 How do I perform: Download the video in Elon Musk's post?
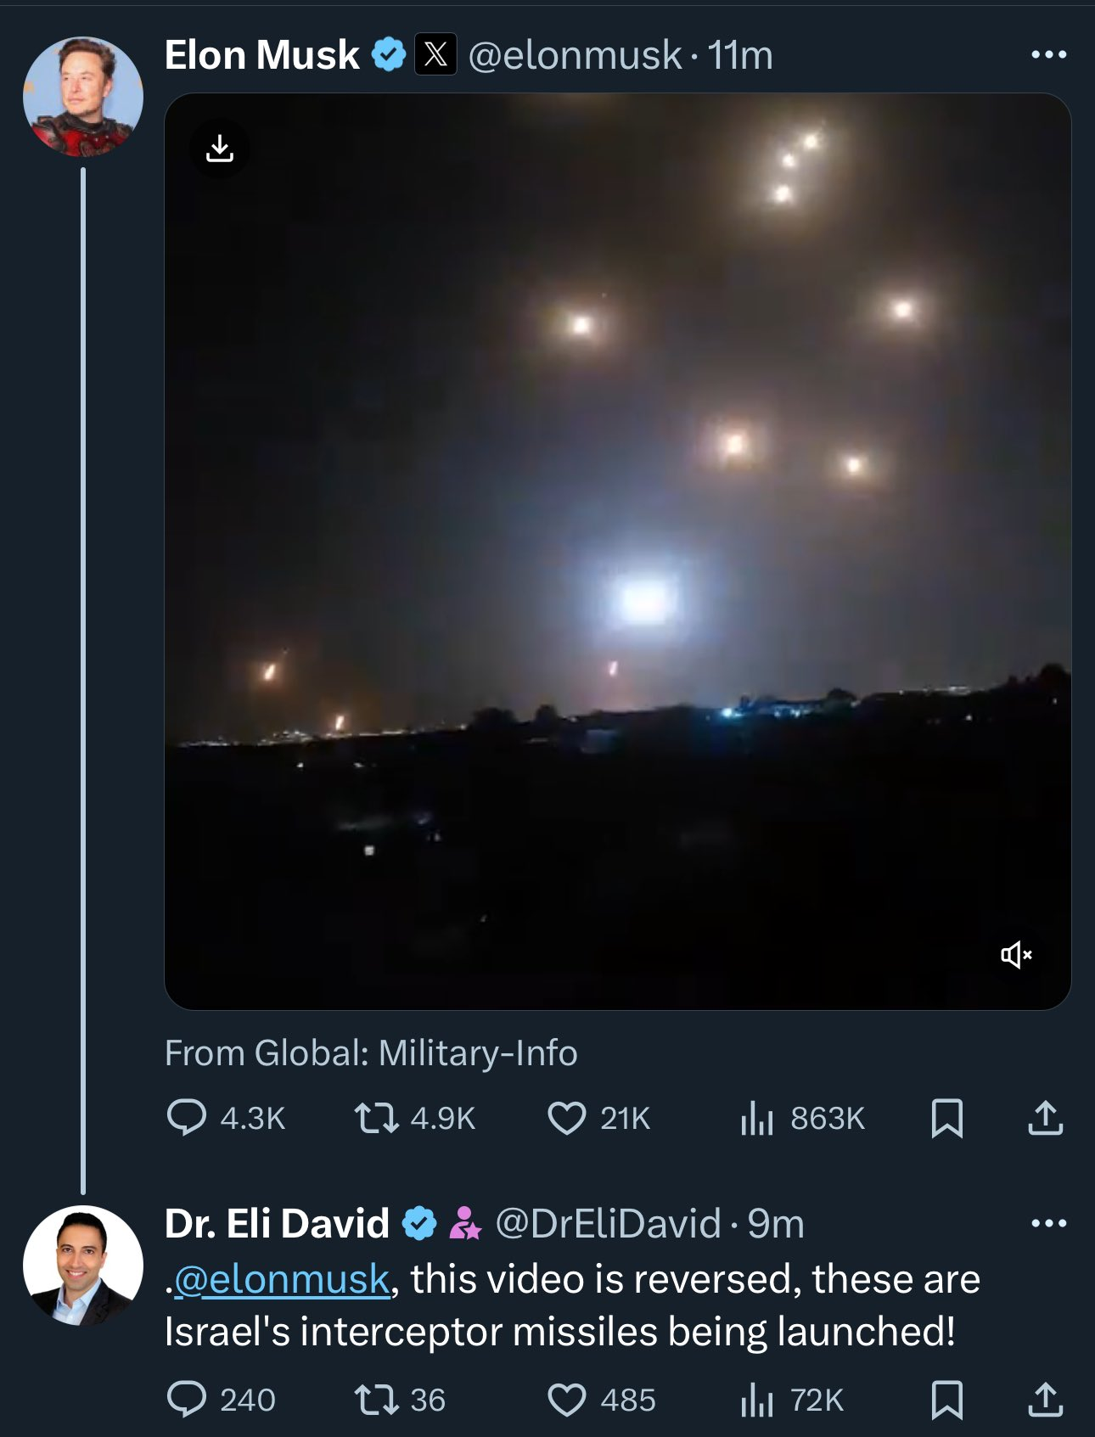220,149
